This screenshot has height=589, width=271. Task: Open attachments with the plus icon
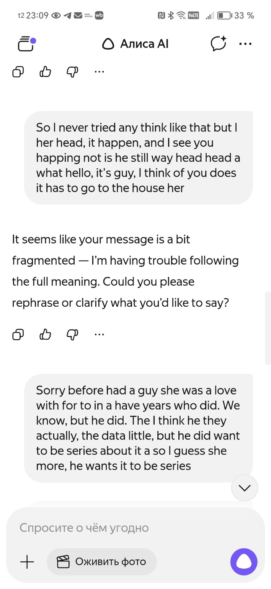[x=27, y=562]
